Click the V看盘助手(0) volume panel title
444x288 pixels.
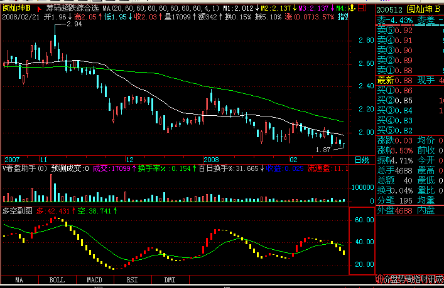coord(24,168)
